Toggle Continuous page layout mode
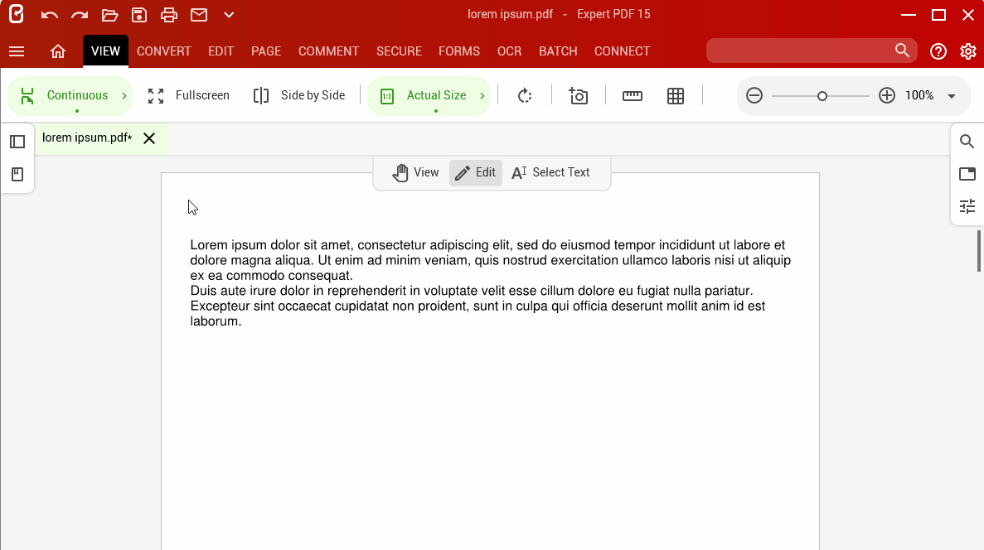 point(64,95)
